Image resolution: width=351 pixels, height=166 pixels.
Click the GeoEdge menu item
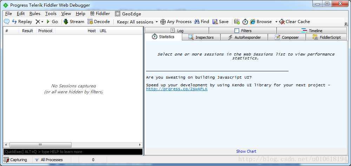click(128, 14)
